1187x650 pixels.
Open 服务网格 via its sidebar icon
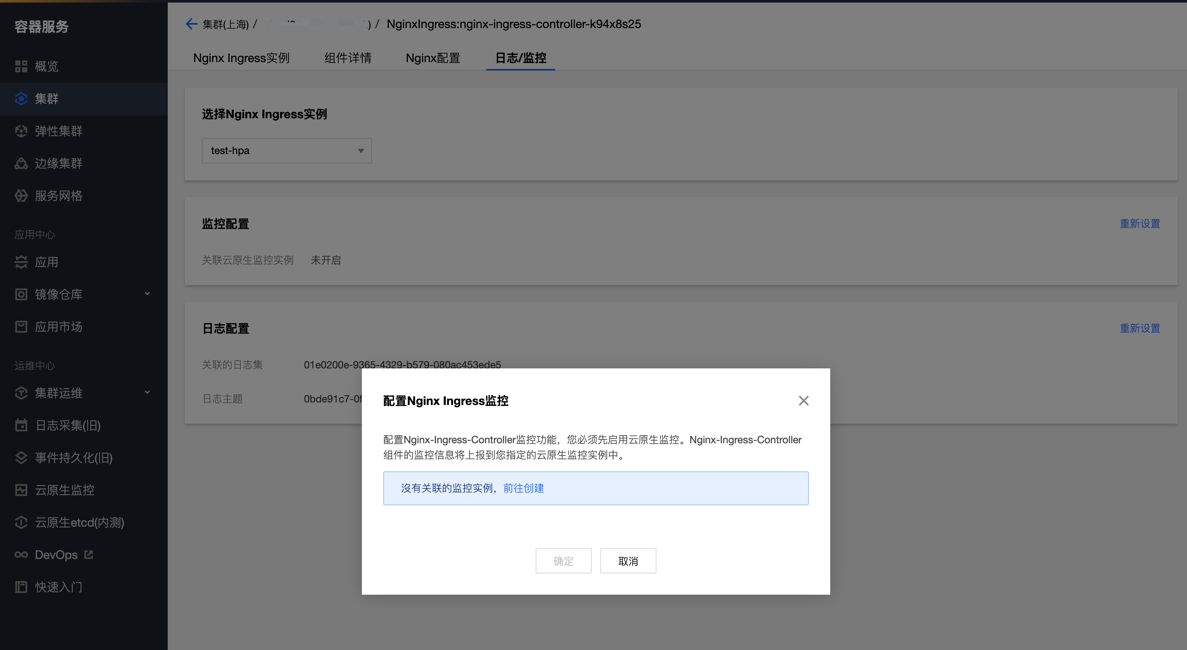coord(21,196)
